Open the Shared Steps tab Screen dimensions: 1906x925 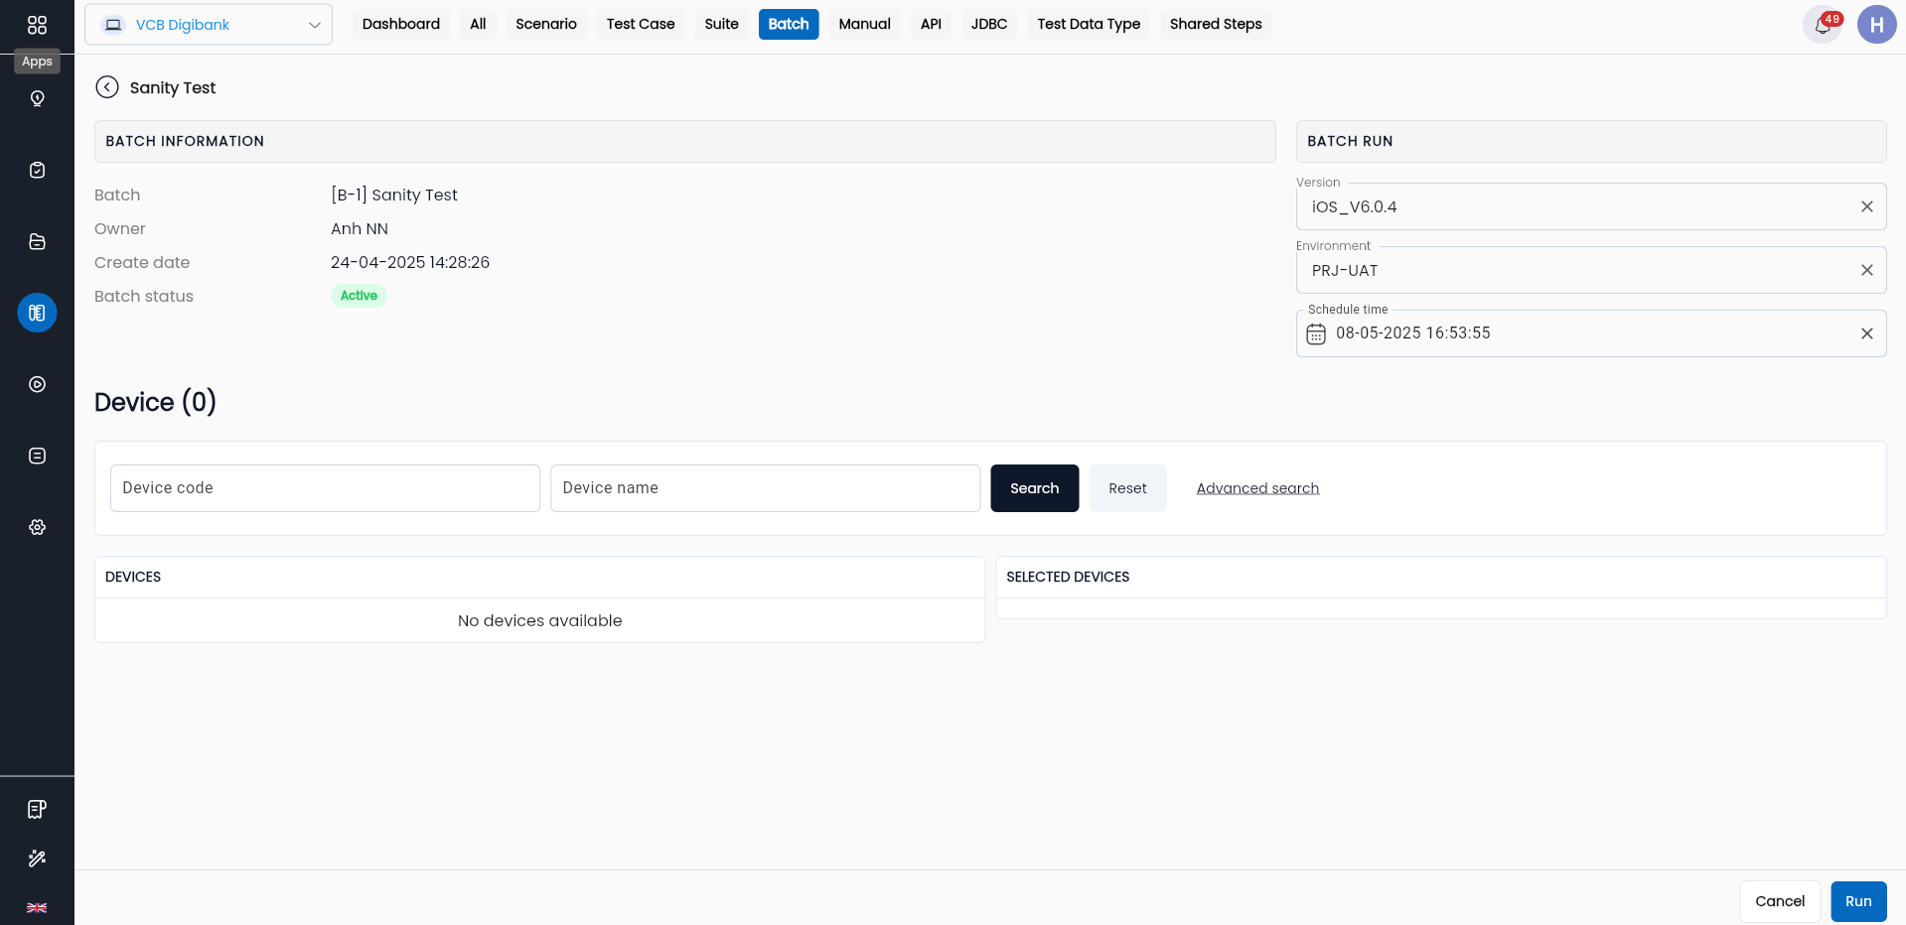1216,24
